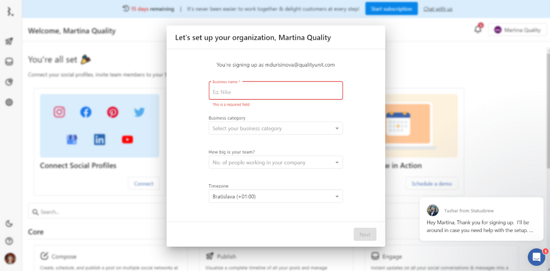The height and width of the screenshot is (271, 550).
Task: Open the Martina Quality account menu
Action: pyautogui.click(x=517, y=30)
